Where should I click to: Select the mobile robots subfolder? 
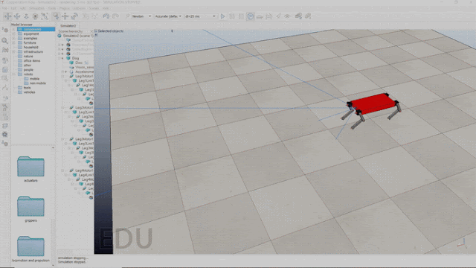35,79
